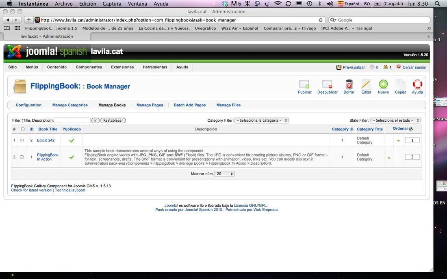Image resolution: width=447 pixels, height=279 pixels.
Task: Switch to the Batch Add Pages tab
Action: tap(190, 105)
